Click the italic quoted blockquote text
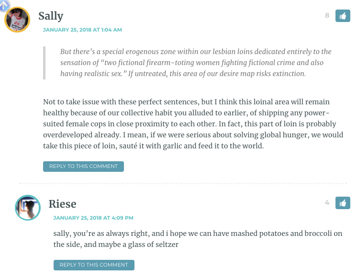 pyautogui.click(x=196, y=63)
